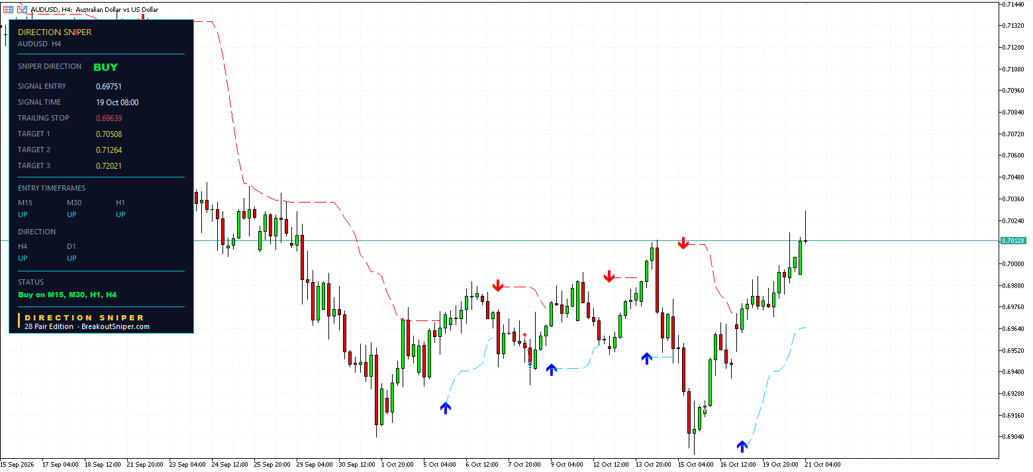
Task: Click price axis label 0.70000
Action: 1014,264
